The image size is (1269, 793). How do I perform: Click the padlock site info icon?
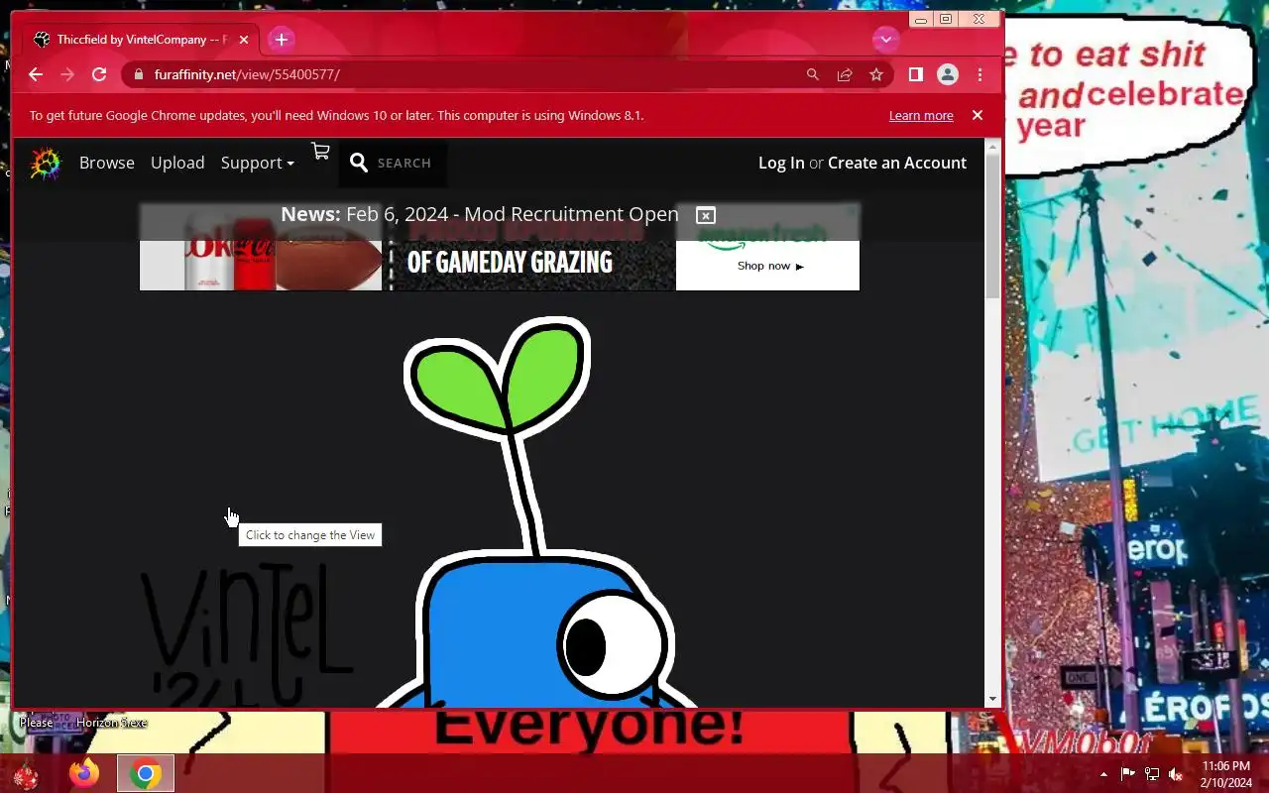137,74
